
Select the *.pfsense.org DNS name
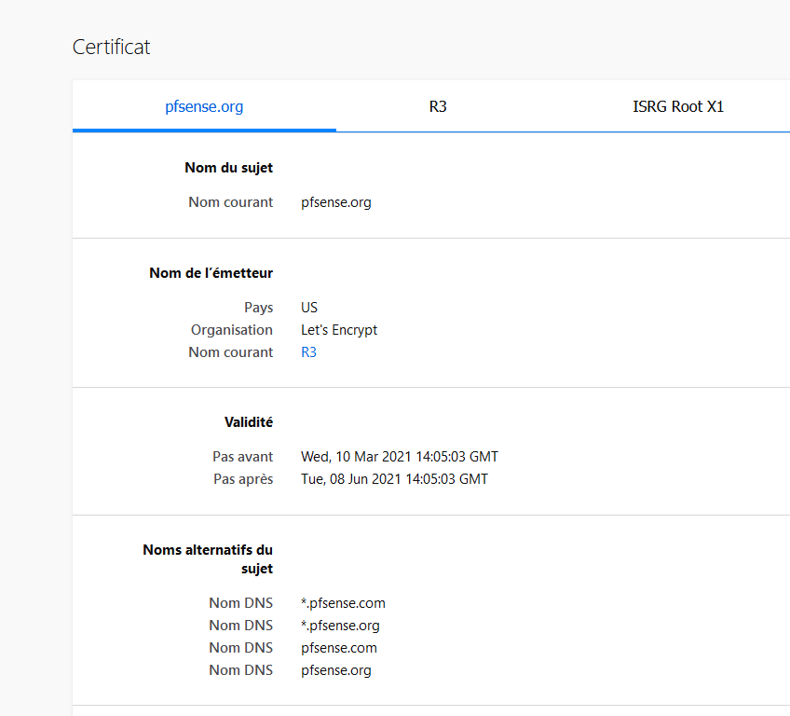click(x=340, y=626)
